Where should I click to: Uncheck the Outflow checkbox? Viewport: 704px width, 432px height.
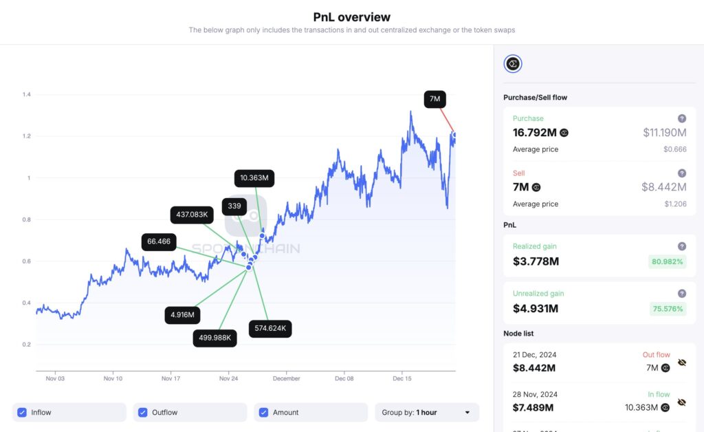click(143, 412)
